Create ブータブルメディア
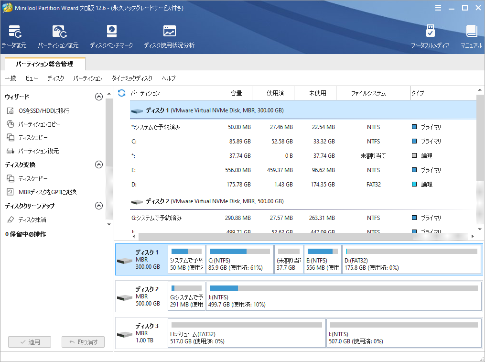This screenshot has width=485, height=362. coord(430,36)
